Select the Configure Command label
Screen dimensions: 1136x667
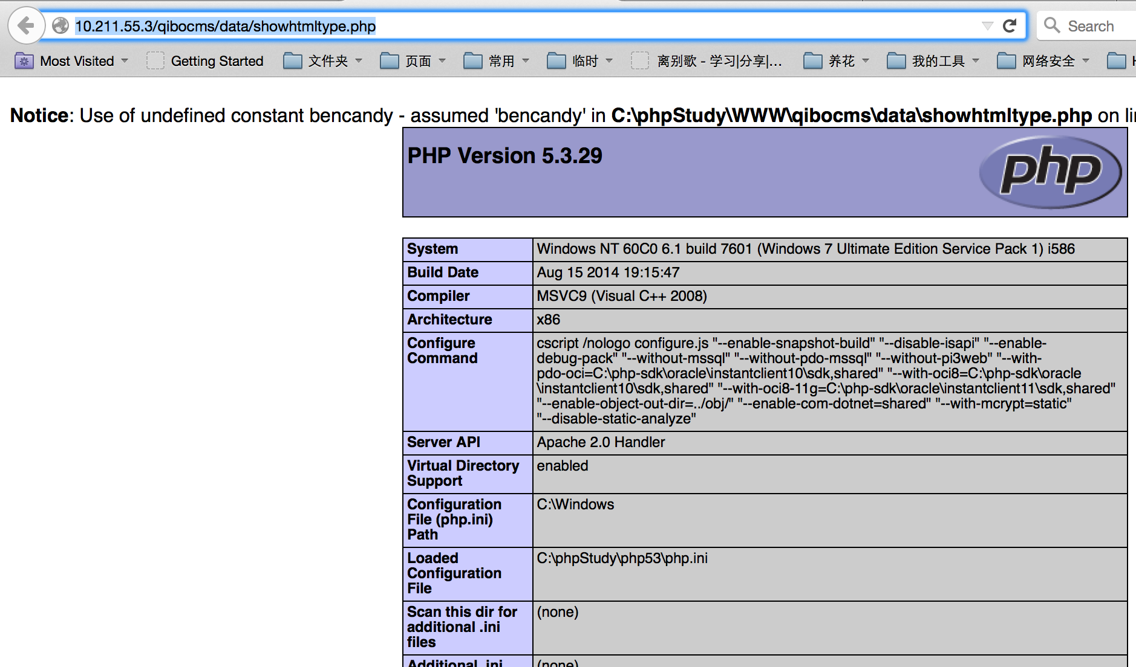point(442,350)
